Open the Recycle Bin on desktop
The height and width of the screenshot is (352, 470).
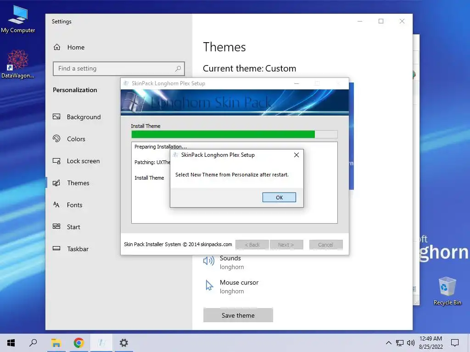[447, 291]
